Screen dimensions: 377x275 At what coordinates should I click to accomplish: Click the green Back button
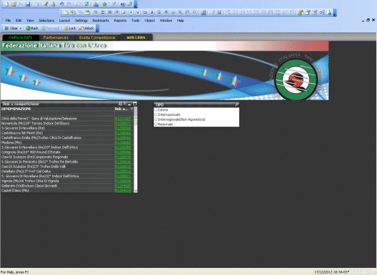tap(32, 28)
